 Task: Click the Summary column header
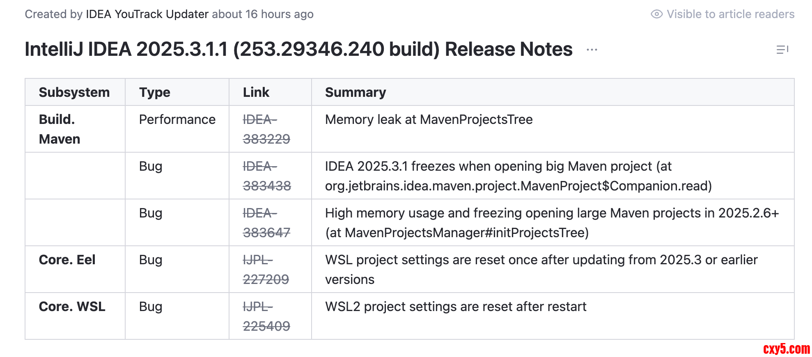(355, 92)
